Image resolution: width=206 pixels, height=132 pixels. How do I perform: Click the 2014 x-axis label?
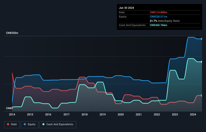(x=12, y=114)
